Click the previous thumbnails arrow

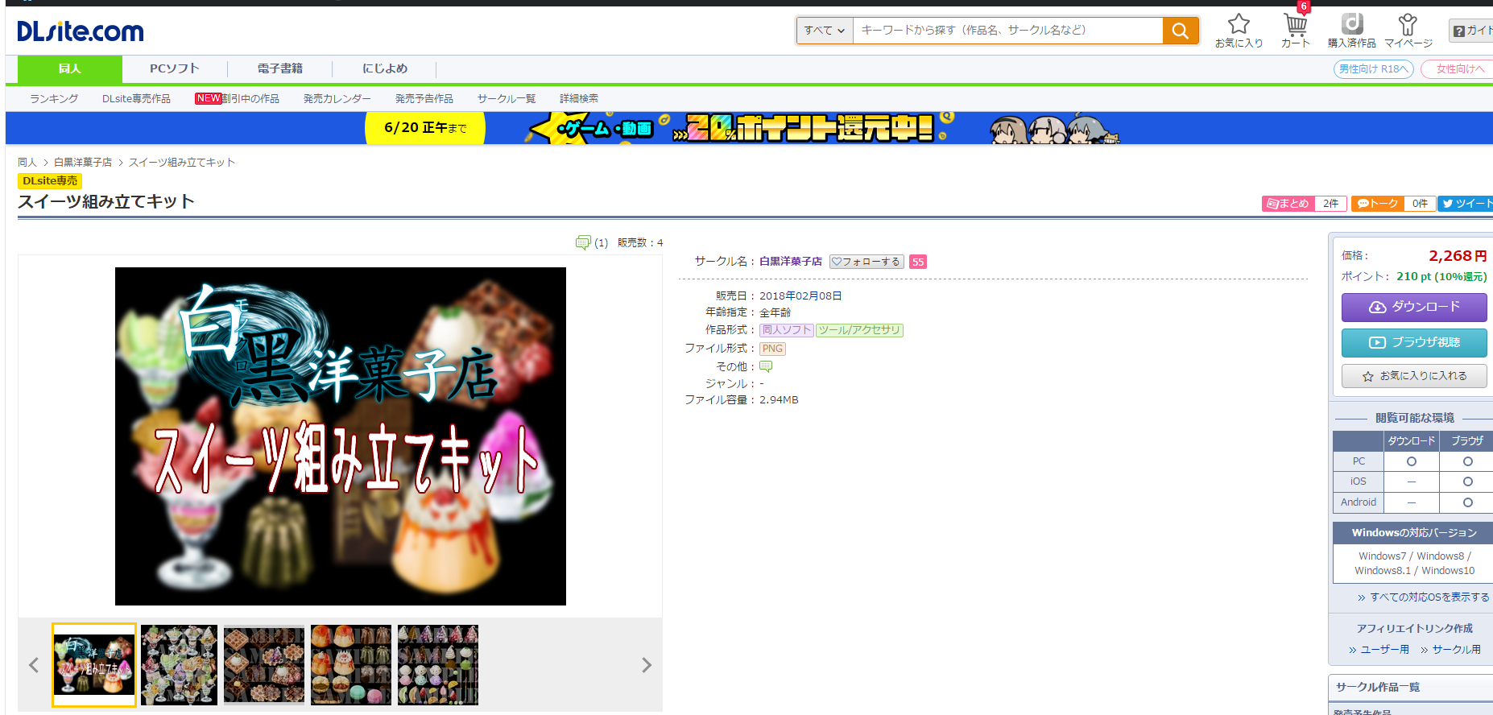point(34,665)
